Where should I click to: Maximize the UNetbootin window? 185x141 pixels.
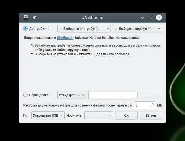pyautogui.click(x=151, y=18)
